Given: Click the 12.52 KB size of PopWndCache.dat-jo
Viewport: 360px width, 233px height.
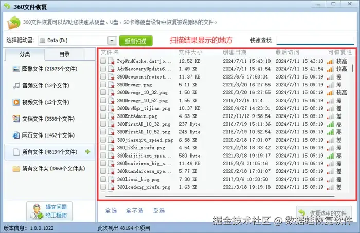Looking at the screenshot, I should coord(189,61).
